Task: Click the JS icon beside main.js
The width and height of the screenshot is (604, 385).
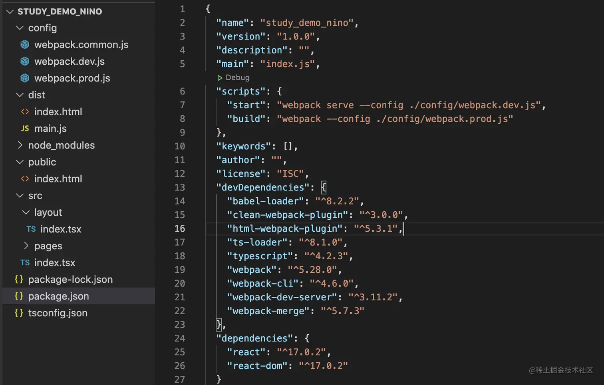Action: tap(25, 129)
